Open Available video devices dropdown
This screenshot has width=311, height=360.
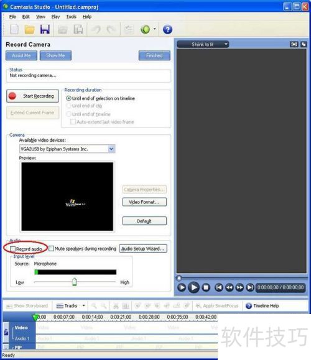point(111,149)
